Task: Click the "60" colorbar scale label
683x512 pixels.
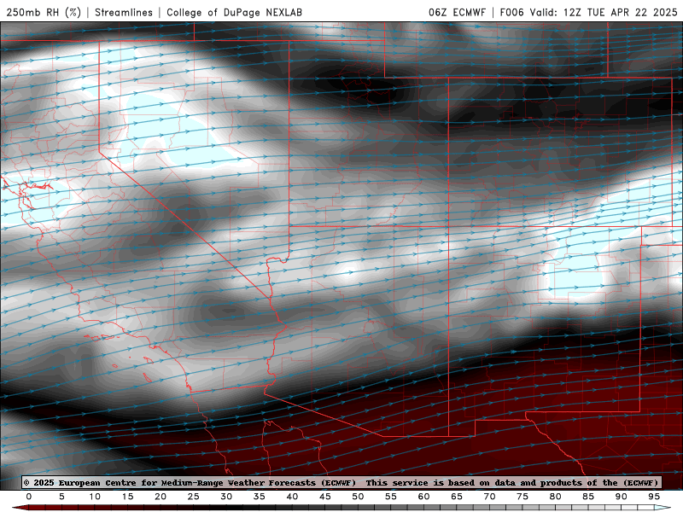Action: coord(423,497)
